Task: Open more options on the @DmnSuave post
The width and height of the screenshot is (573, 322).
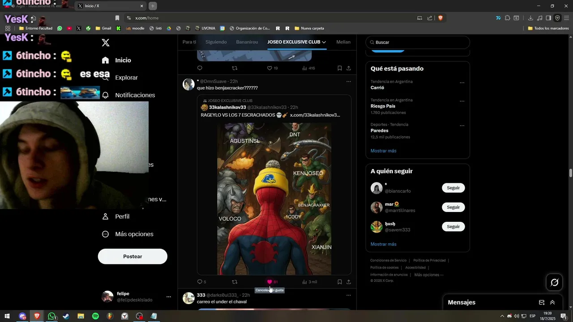Action: pyautogui.click(x=349, y=81)
